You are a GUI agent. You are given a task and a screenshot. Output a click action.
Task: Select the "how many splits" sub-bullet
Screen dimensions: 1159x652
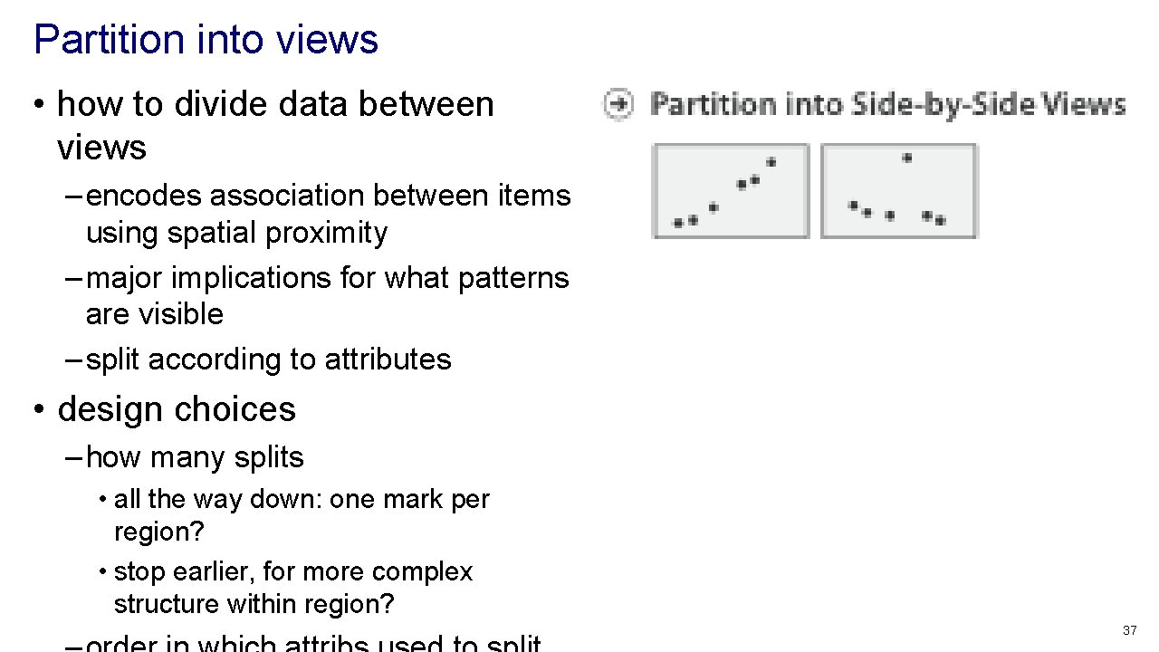(x=195, y=457)
